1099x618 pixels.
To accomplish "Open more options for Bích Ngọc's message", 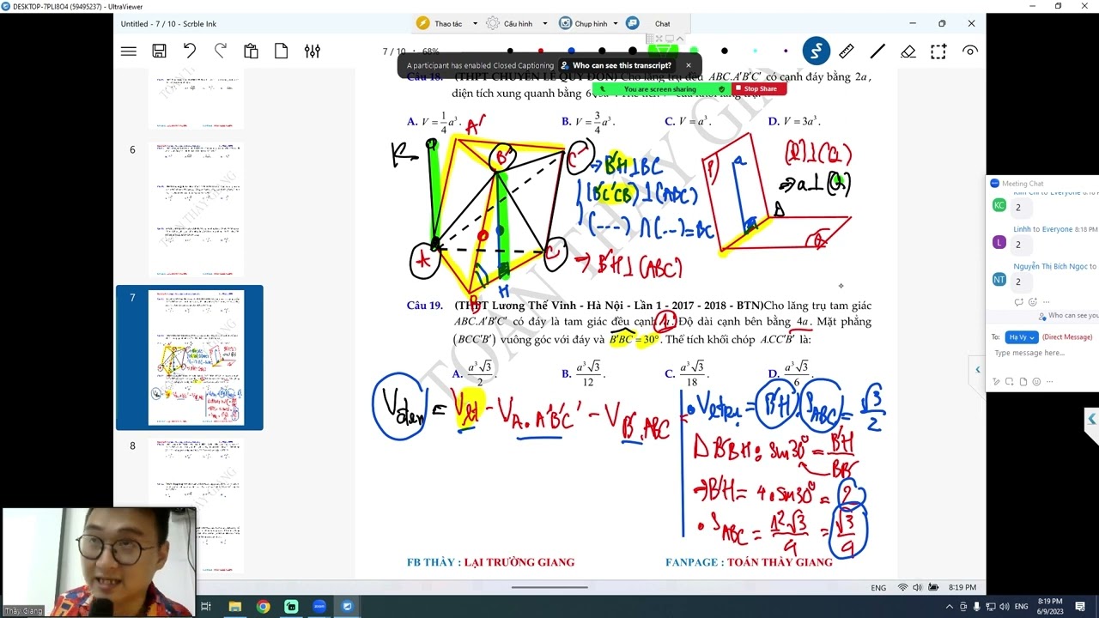I will click(x=1046, y=302).
